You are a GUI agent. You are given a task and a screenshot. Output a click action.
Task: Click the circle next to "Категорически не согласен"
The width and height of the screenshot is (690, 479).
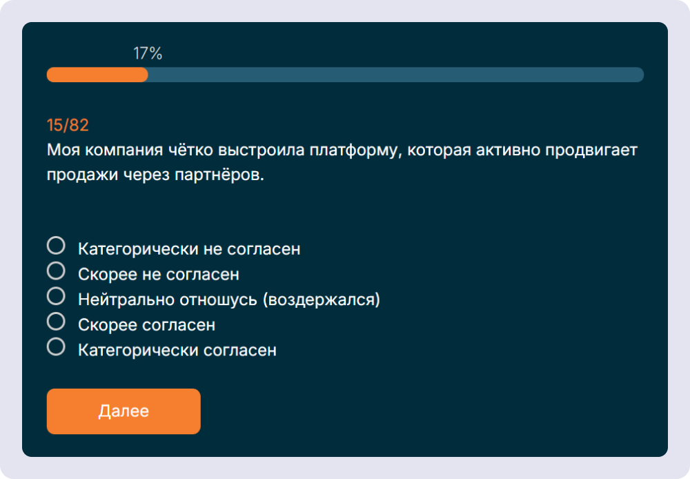tap(55, 248)
